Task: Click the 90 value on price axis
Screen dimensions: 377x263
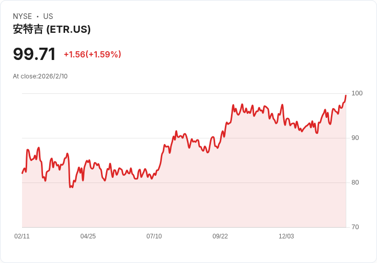Action: click(x=355, y=138)
